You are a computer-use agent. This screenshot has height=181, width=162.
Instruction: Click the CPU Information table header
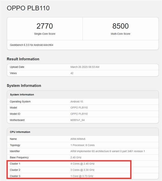pos(20,132)
